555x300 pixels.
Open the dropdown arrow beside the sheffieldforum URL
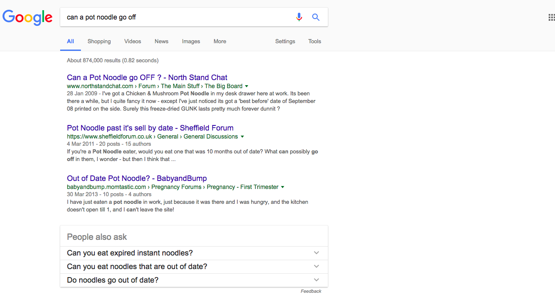pos(242,137)
